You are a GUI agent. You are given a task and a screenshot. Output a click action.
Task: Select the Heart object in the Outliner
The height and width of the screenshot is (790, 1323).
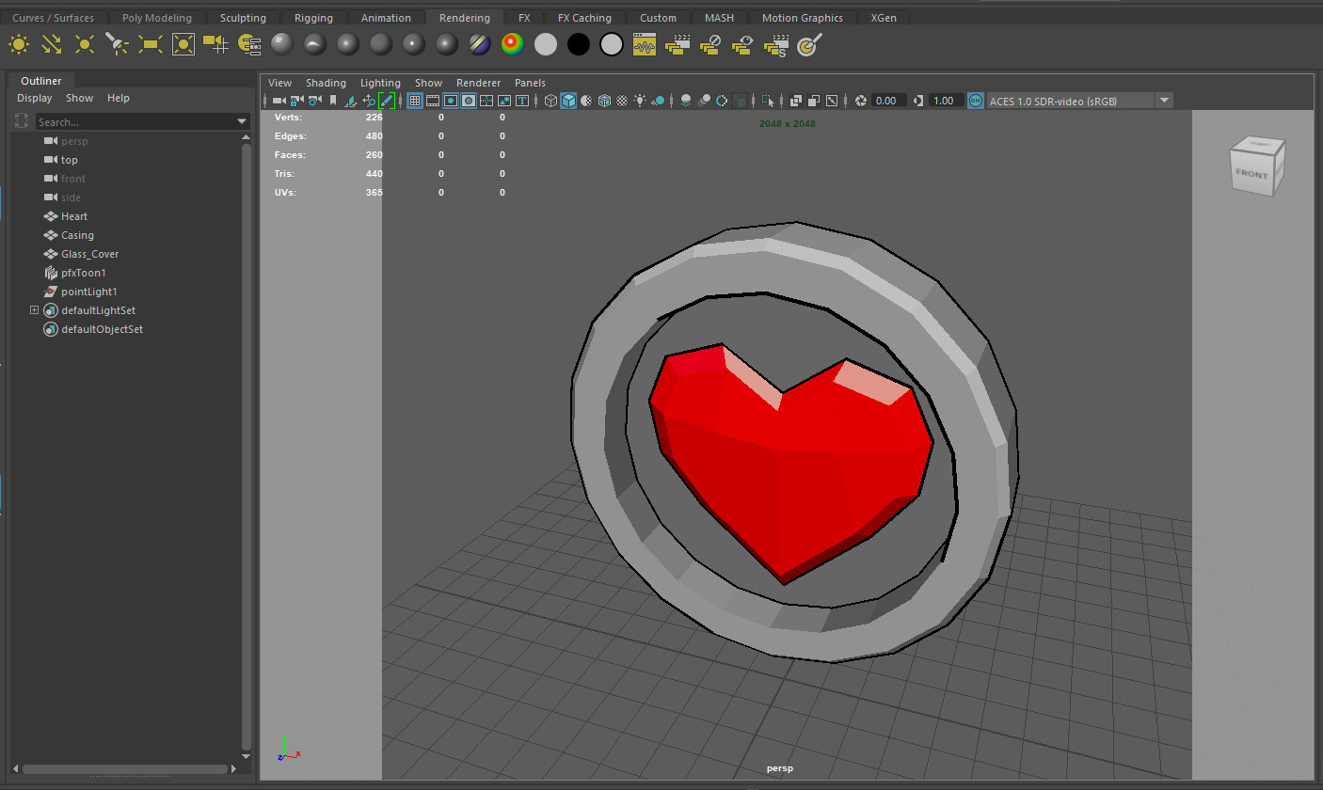[x=72, y=216]
